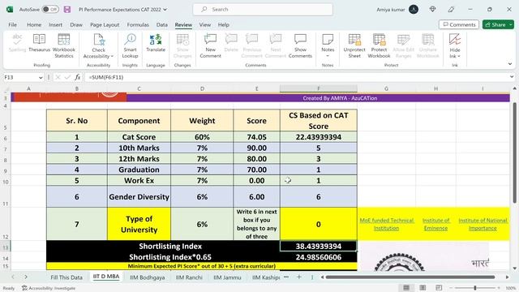Click Allow Edit Ranges
The width and height of the screenshot is (519, 292).
[404, 45]
